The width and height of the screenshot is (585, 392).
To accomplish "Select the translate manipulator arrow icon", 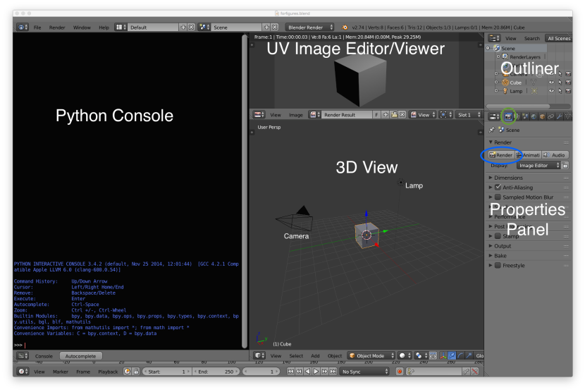I will 452,356.
